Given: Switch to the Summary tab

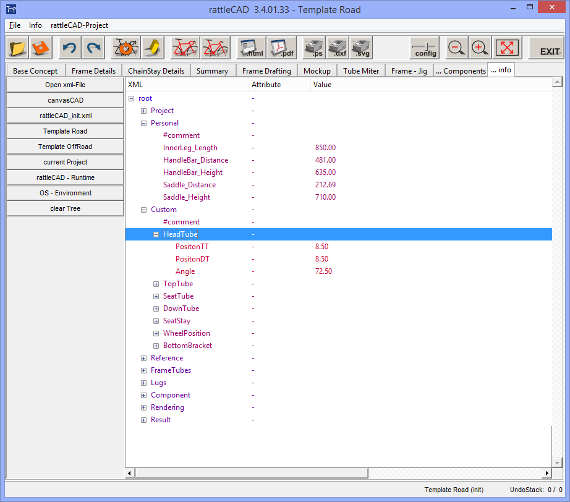Looking at the screenshot, I should point(212,71).
